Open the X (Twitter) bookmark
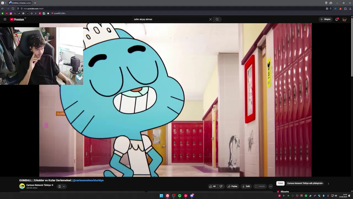The image size is (353, 199). tap(15, 13)
